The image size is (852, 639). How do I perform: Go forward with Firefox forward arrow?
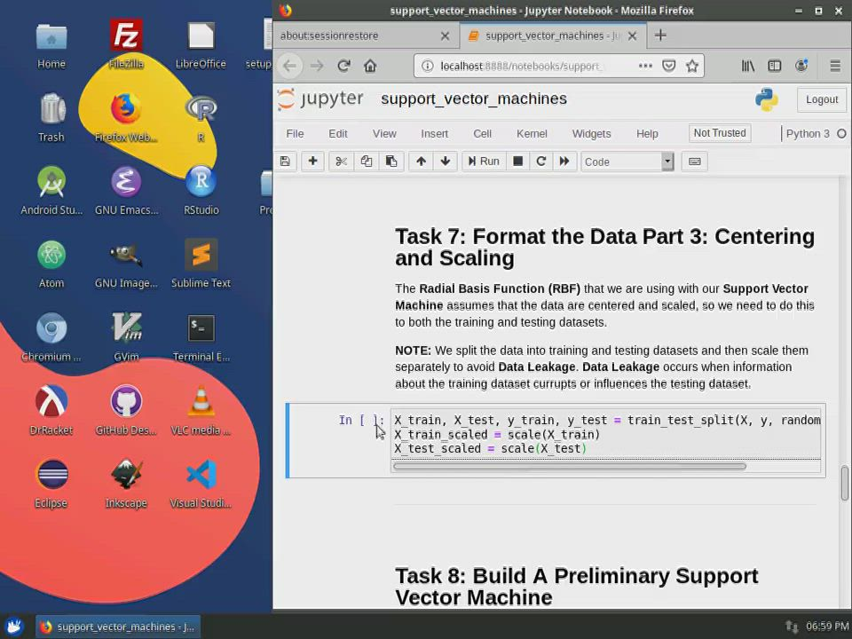[x=318, y=67]
